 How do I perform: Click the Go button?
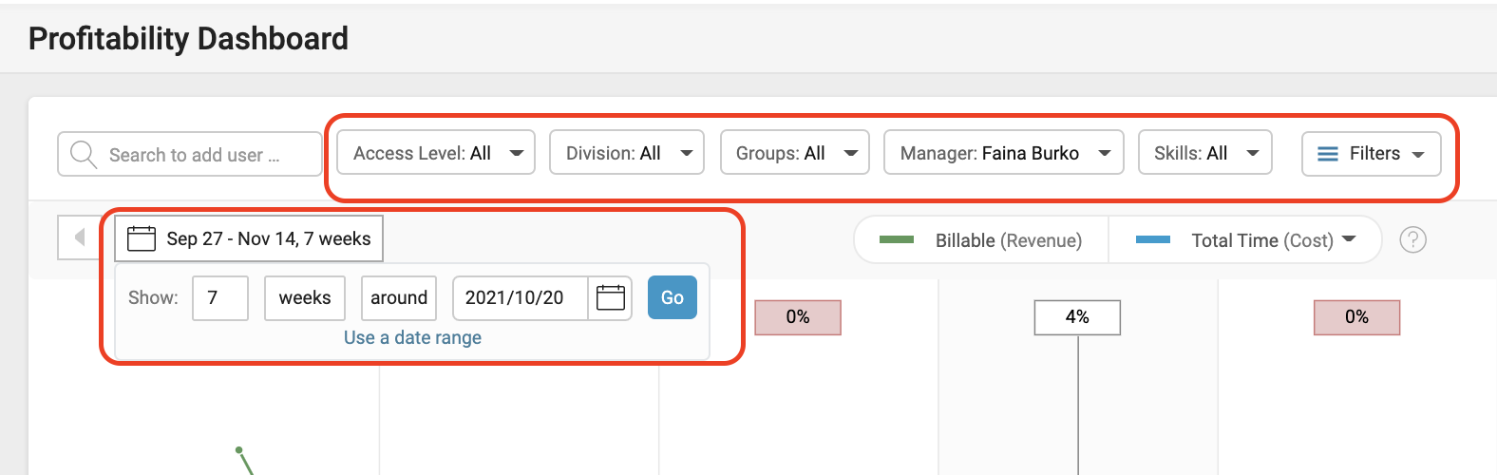point(673,298)
